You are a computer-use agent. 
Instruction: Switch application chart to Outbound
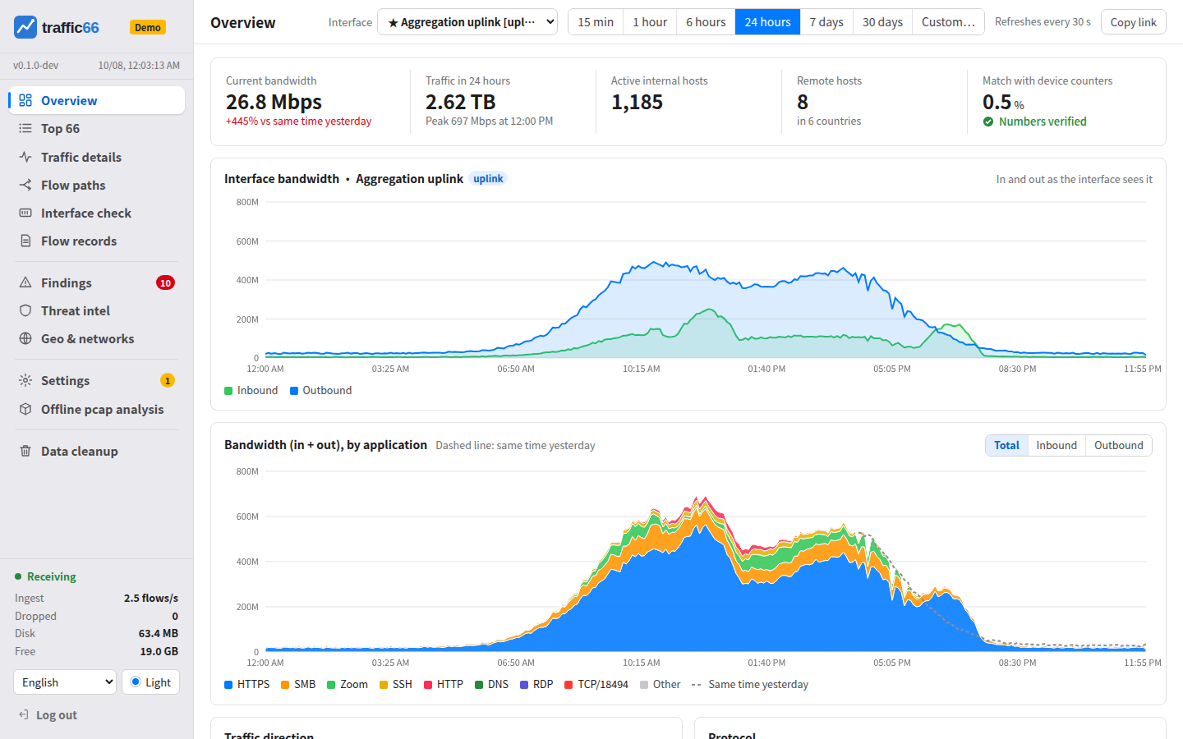click(1118, 445)
